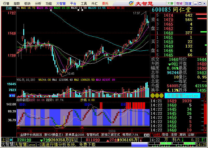Click the 路演 button
Screen dimensions: 208x148
click(188, 3)
